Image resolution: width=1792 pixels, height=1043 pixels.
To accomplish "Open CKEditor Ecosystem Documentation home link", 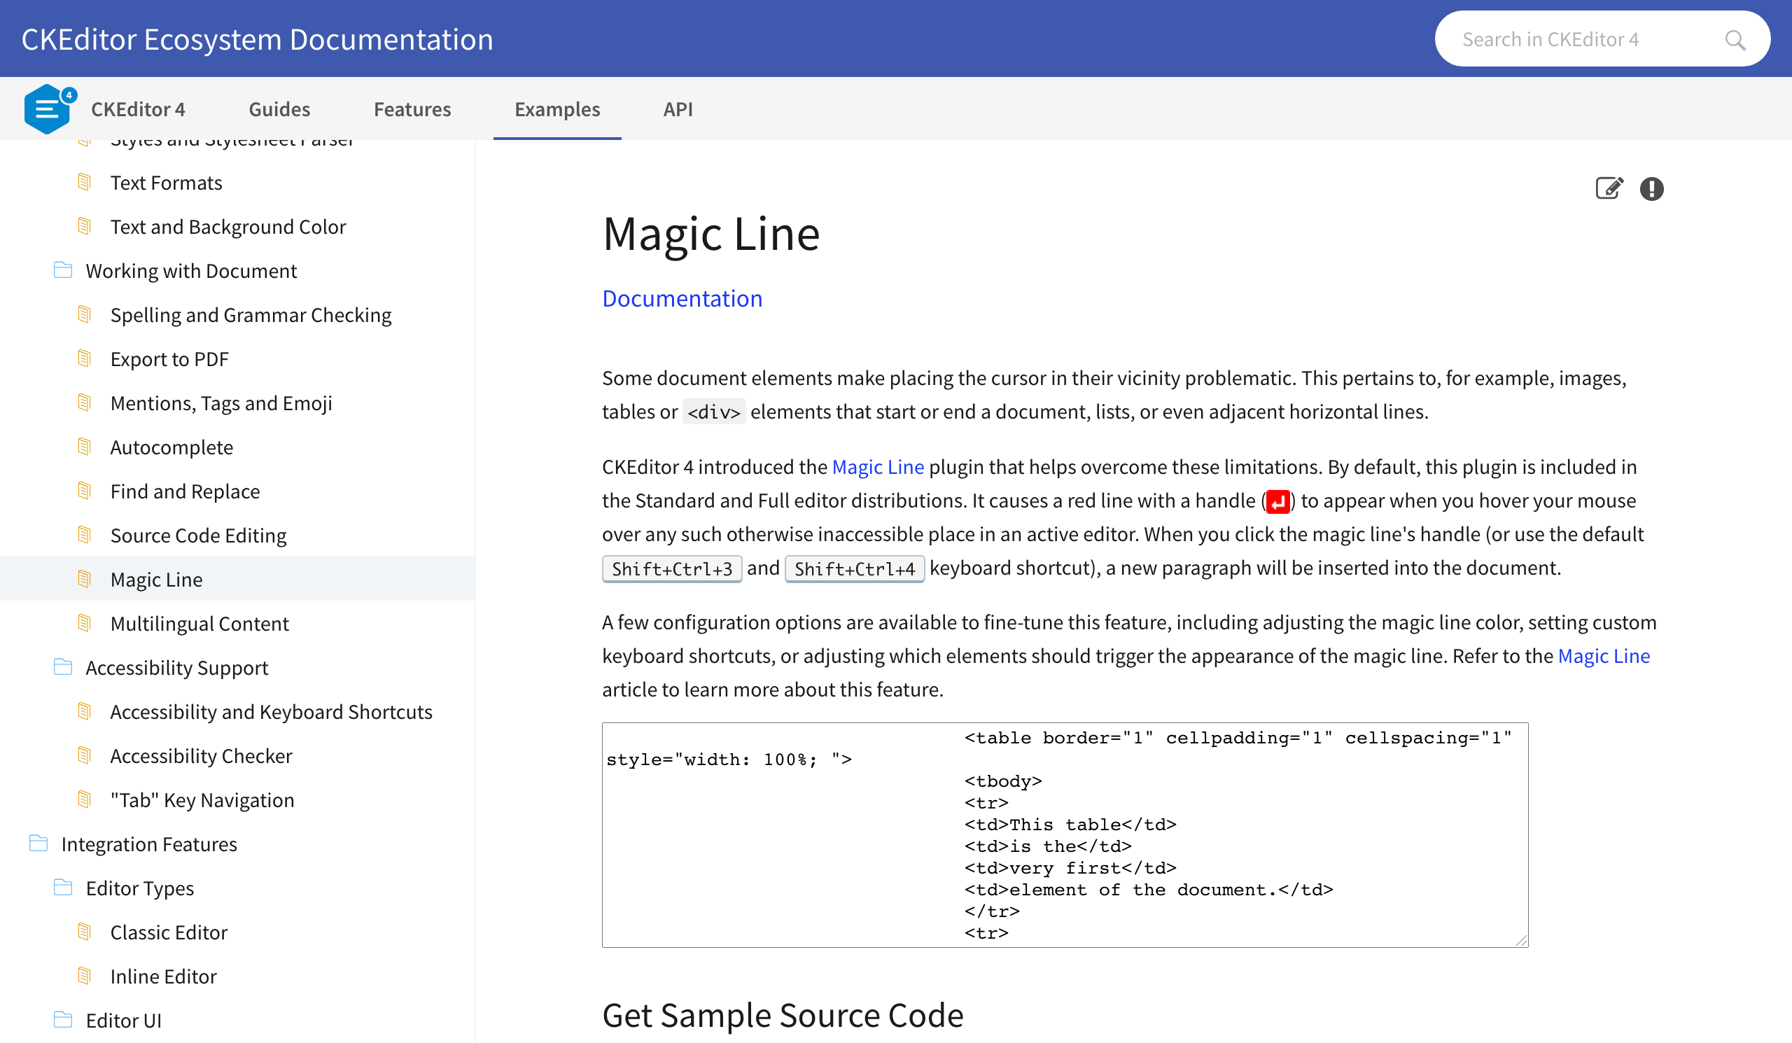I will click(x=258, y=39).
